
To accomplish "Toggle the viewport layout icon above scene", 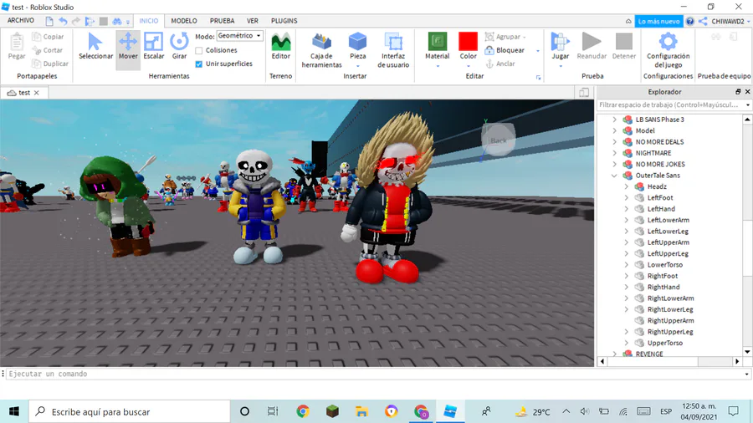I will point(584,93).
